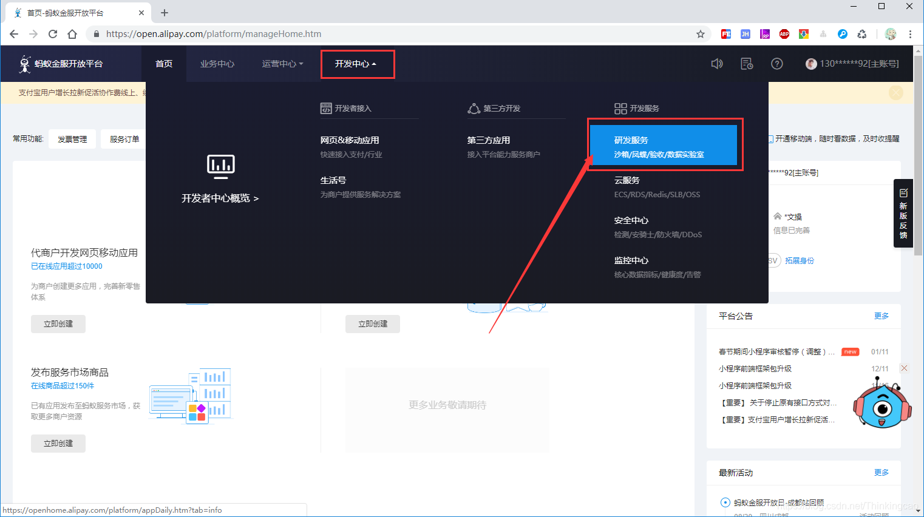Screen dimensions: 924x517
Task: Click 立即创建 under 代商户开发网页移动应用
Action: [58, 324]
